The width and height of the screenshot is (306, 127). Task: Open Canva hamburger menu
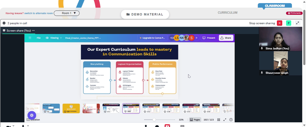point(30,38)
